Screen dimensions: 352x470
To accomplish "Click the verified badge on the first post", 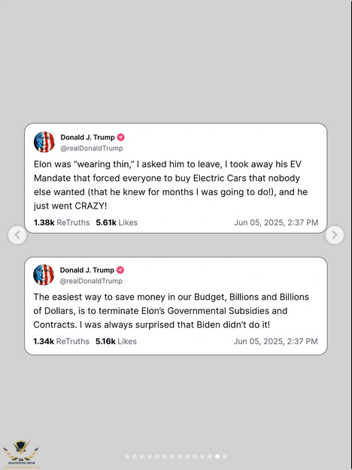I will coord(120,137).
